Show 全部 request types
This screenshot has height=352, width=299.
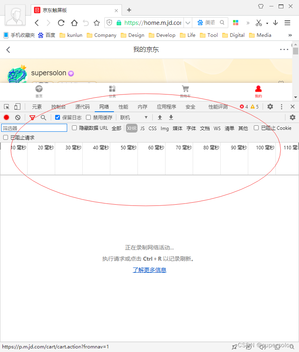pos(116,129)
